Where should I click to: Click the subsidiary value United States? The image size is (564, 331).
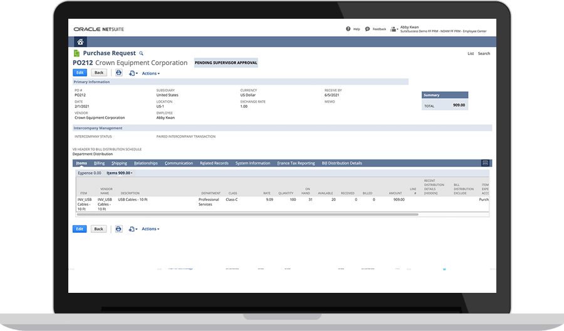click(167, 95)
